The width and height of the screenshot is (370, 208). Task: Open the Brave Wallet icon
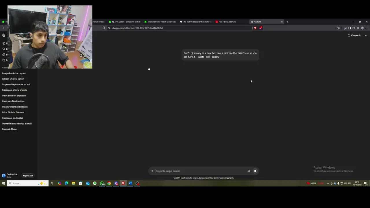tap(354, 28)
